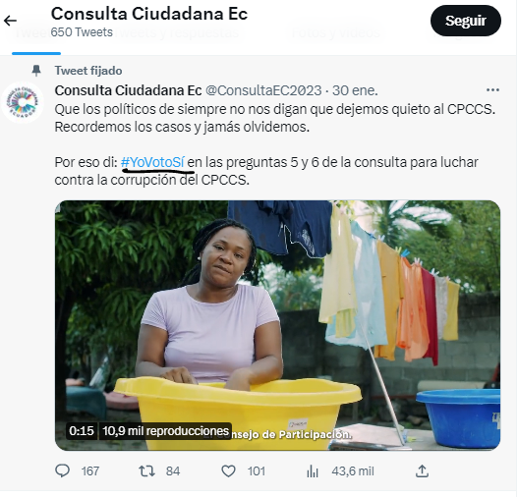518x497 pixels.
Task: Open the three-dot tweet options menu
Action: (x=492, y=90)
